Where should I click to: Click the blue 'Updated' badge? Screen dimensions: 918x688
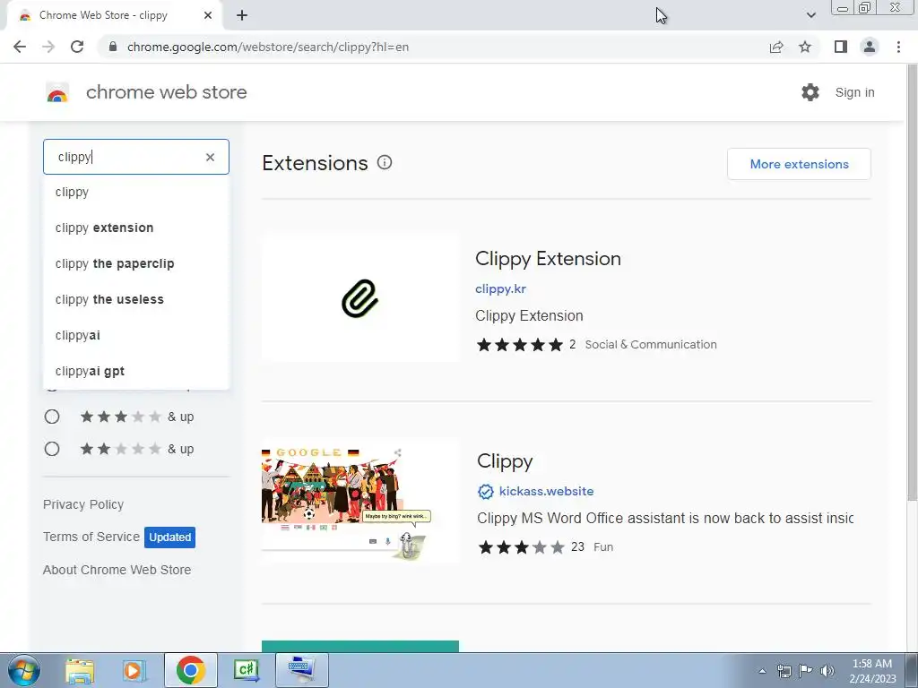click(169, 537)
